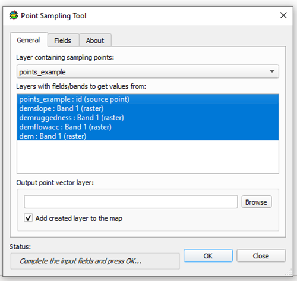The height and width of the screenshot is (281, 297).
Task: Click the points_example combo box
Action: pos(148,71)
